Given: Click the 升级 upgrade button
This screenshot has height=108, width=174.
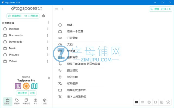Looking at the screenshot, I should [32, 93].
